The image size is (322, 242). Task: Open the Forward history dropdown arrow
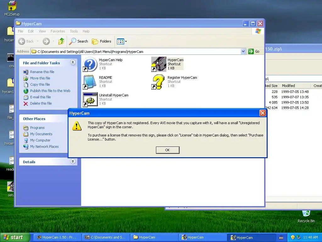pos(53,41)
